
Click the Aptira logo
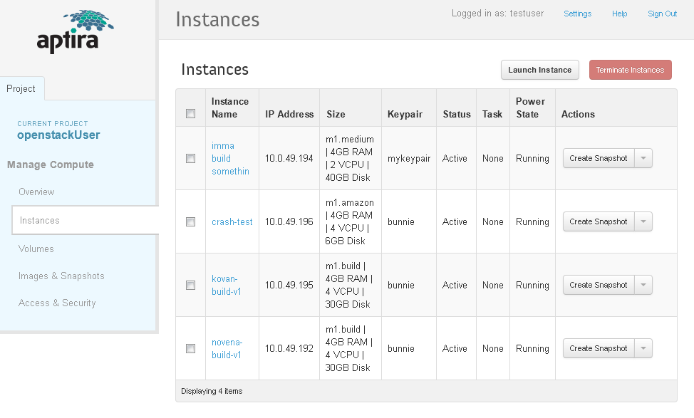click(75, 32)
